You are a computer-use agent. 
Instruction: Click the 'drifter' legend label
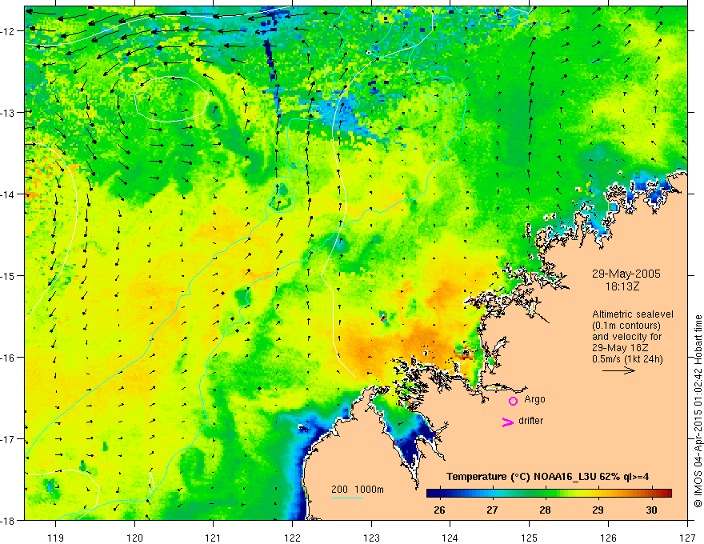(x=530, y=421)
